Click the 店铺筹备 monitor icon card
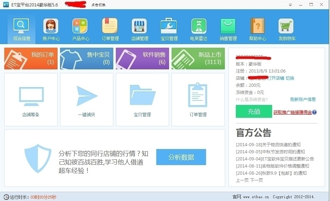 pyautogui.click(x=31, y=100)
